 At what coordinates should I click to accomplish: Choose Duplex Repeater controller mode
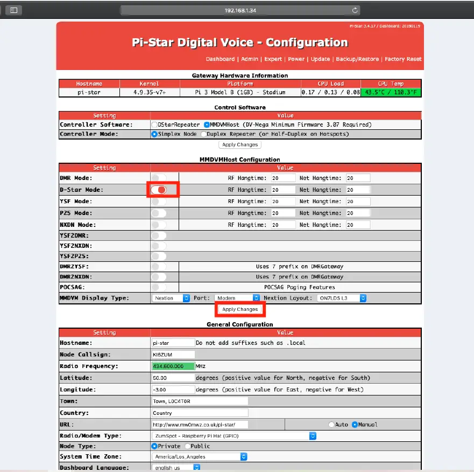coord(203,134)
